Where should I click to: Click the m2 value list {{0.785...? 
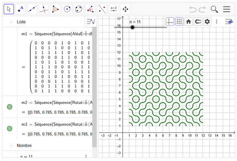[x=60, y=112]
